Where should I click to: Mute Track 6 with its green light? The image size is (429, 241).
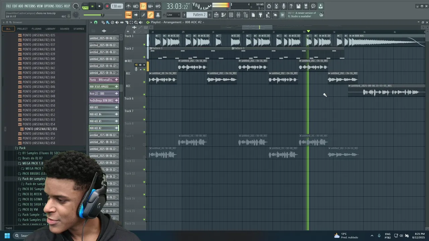144,107
